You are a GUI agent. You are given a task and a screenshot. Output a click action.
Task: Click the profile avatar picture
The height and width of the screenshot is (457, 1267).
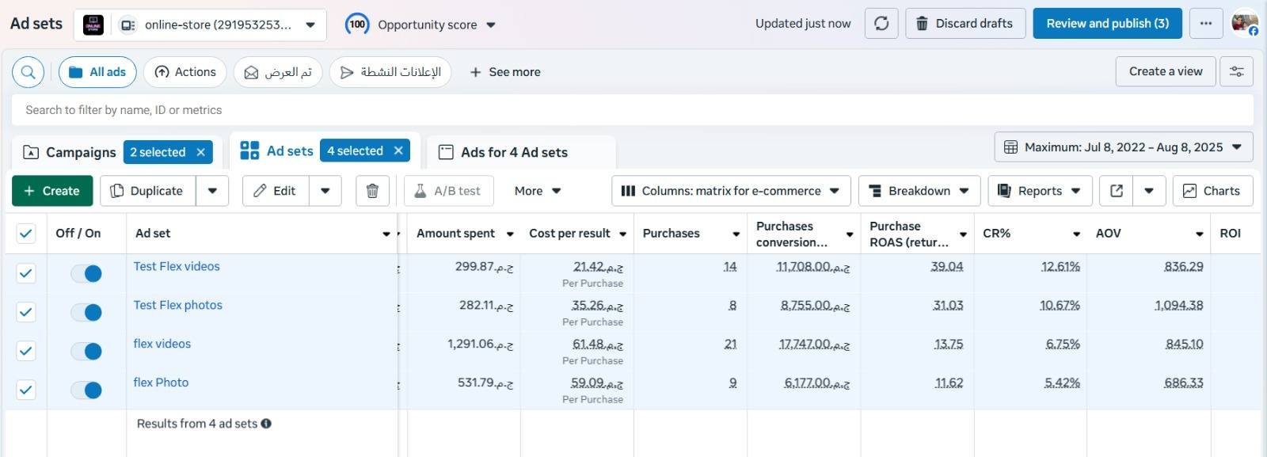[x=1244, y=24]
